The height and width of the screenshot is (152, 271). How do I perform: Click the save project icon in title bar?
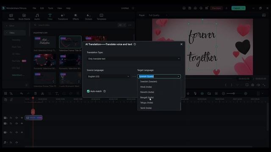[x=190, y=8]
